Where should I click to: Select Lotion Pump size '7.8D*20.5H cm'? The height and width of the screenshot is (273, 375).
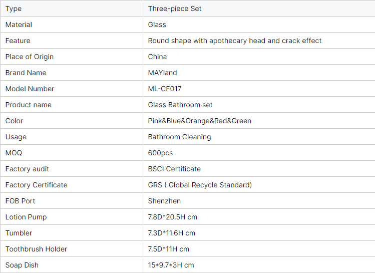173,217
